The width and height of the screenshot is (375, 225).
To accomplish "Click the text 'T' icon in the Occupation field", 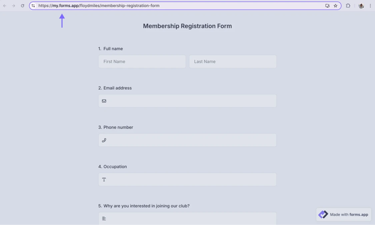I will pyautogui.click(x=104, y=180).
